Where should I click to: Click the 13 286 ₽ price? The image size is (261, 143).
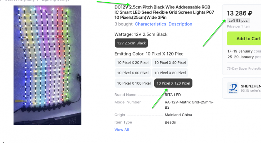pyautogui.click(x=239, y=13)
